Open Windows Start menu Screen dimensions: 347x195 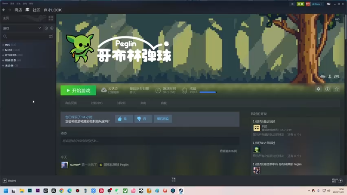pyautogui.click(x=6, y=191)
